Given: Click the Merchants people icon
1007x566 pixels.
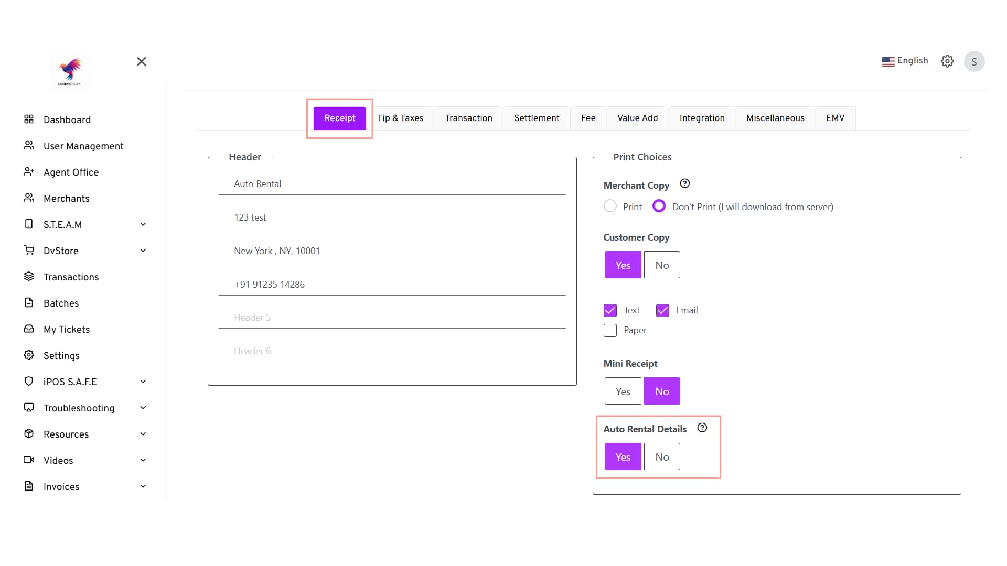Looking at the screenshot, I should pos(29,198).
